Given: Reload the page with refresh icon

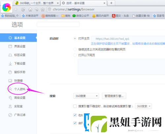Looking at the screenshot, I should 23,9.
